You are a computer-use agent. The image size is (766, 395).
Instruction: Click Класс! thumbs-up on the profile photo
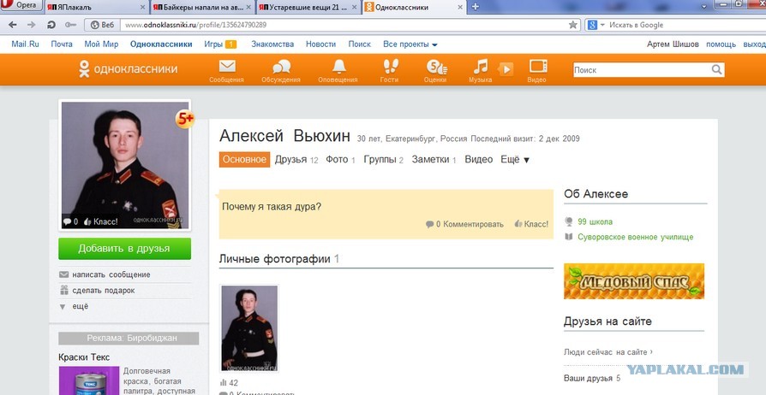click(101, 222)
